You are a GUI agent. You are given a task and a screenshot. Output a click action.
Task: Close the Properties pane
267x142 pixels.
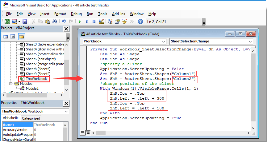pos(66,103)
